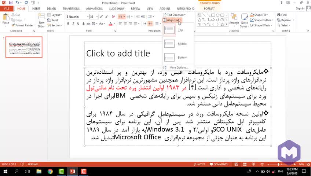Open Slide Sorter view in status bar
The width and height of the screenshot is (311, 176).
[x=245, y=164]
